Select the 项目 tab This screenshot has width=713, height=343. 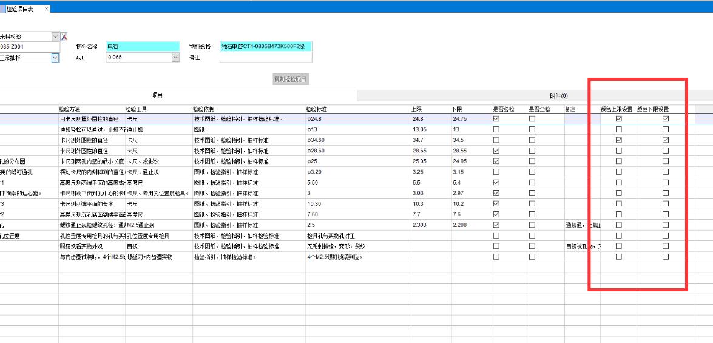coord(157,95)
